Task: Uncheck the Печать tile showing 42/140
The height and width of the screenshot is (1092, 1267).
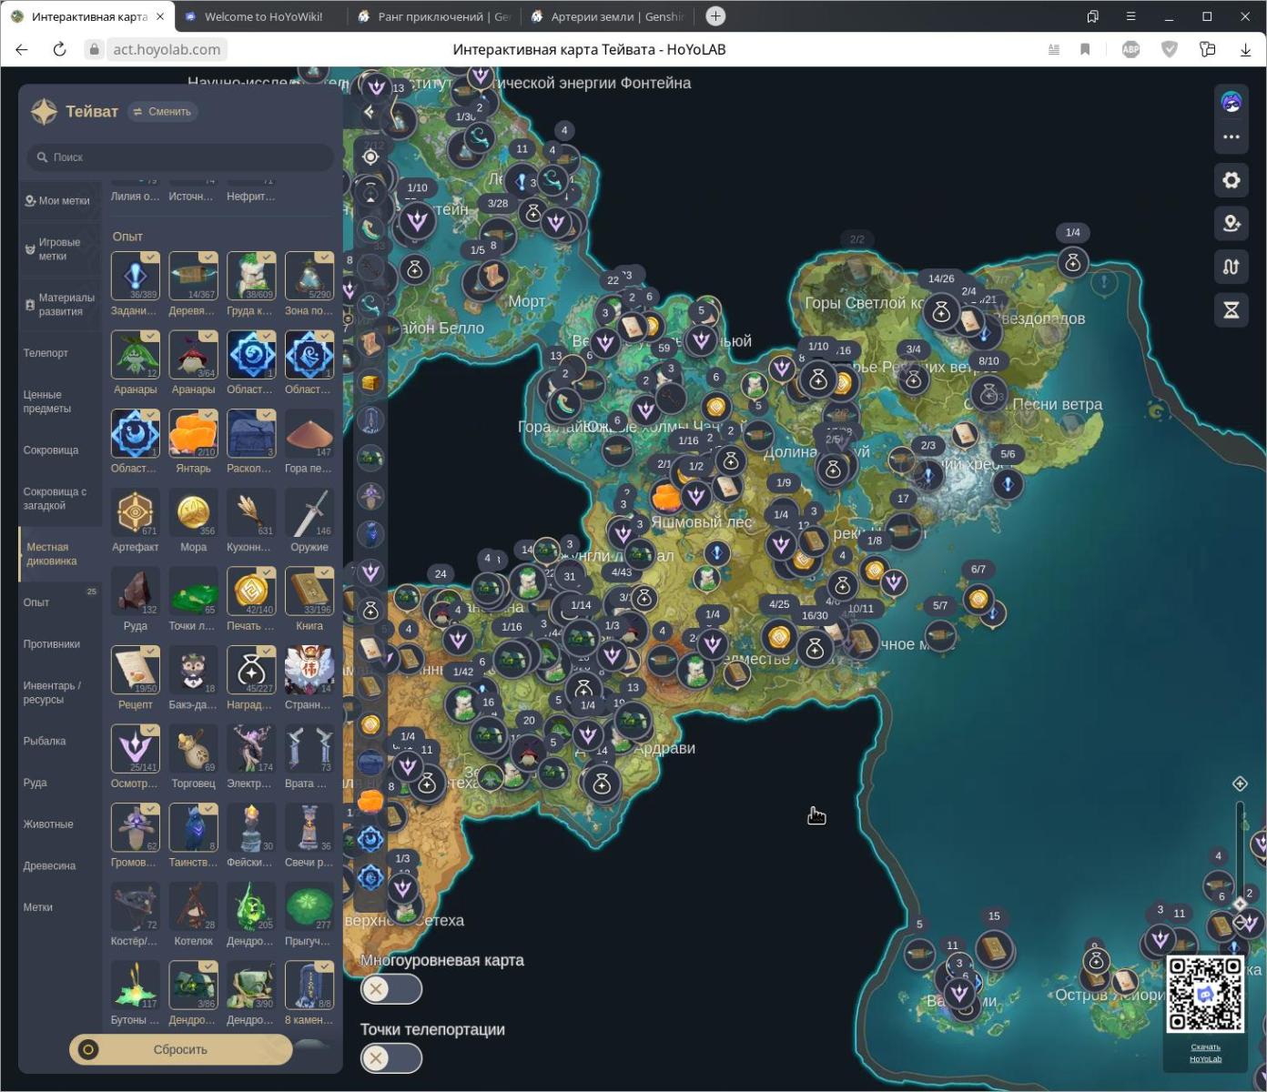Action: 251,591
